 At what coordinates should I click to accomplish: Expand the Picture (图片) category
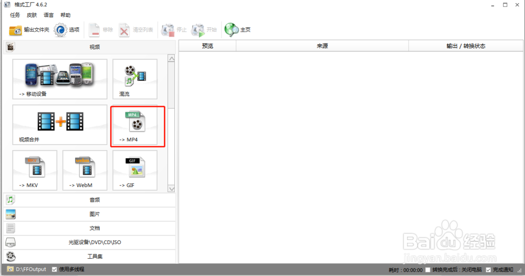click(90, 214)
